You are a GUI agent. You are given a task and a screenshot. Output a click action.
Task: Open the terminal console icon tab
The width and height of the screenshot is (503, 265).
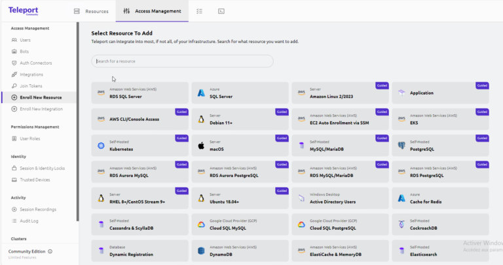coord(221,11)
